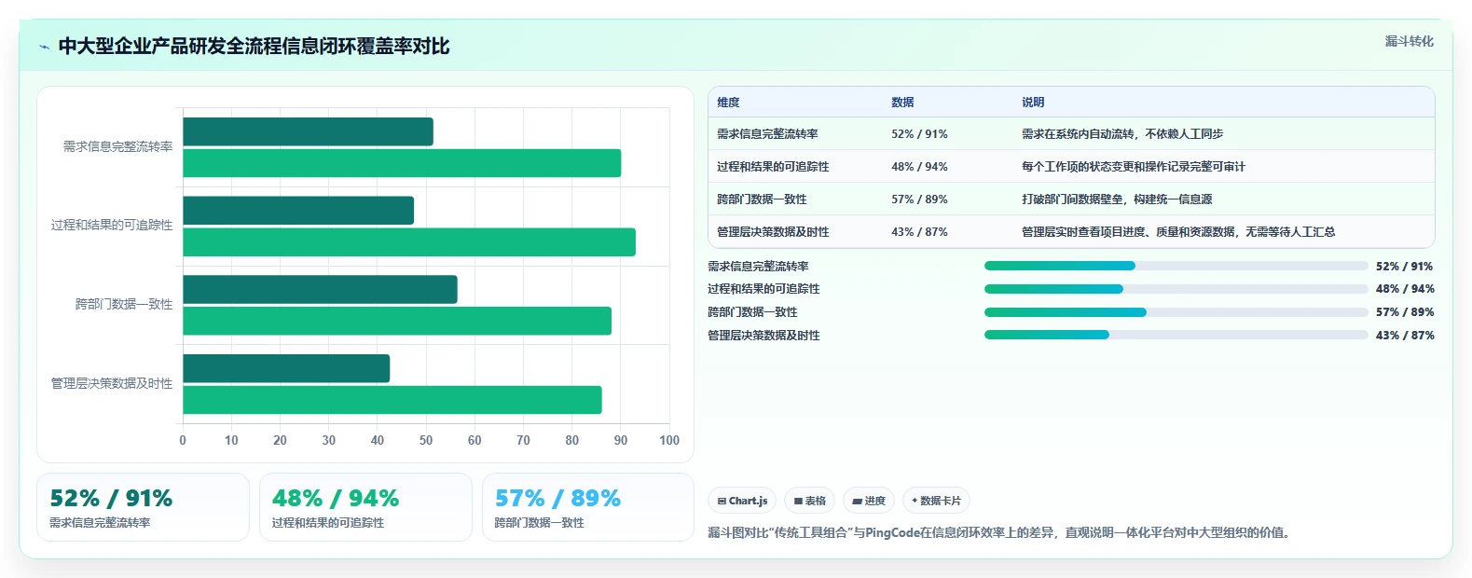Screen dimensions: 1472x578
Task: Click the dark bar for 跨部门数据一致性 in chart
Action: (x=321, y=289)
